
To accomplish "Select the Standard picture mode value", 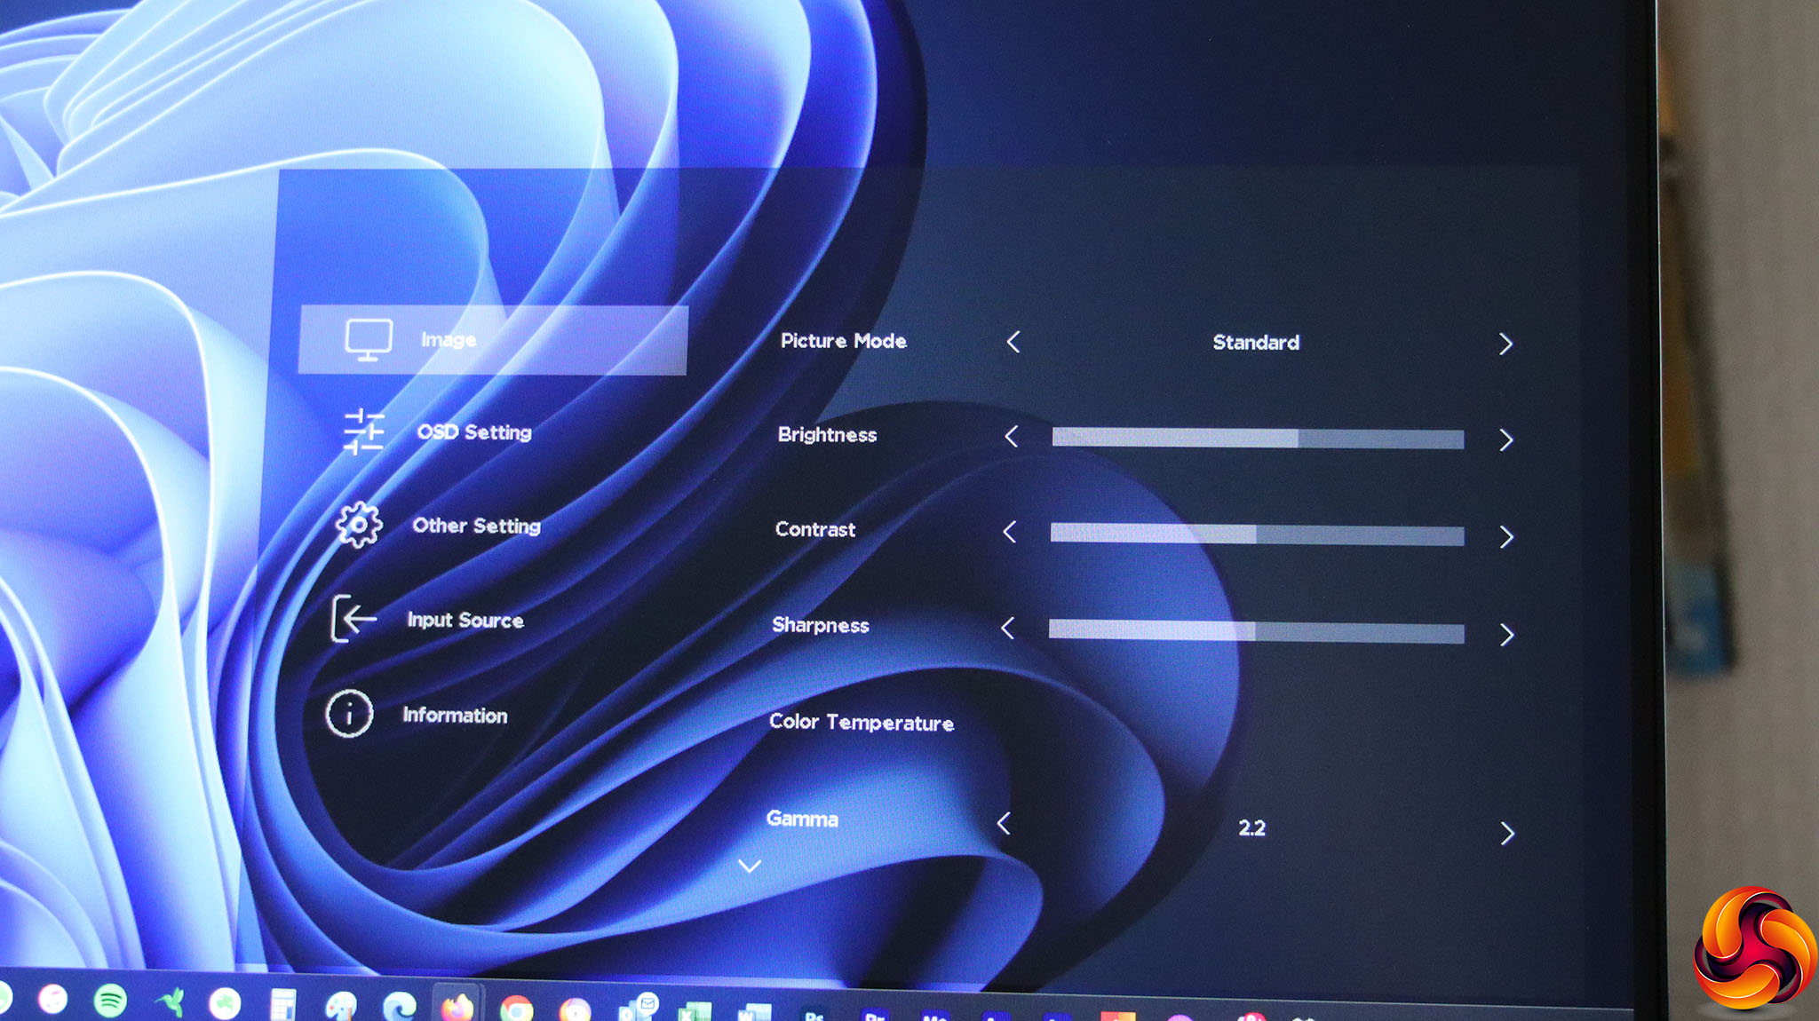I will tap(1256, 343).
